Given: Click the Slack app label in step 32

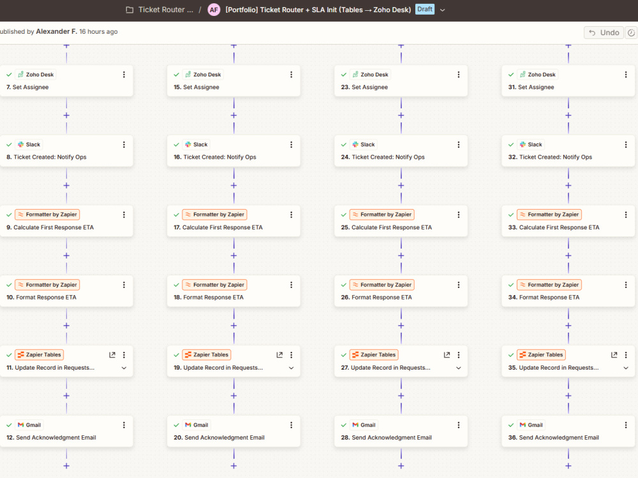Looking at the screenshot, I should click(531, 145).
